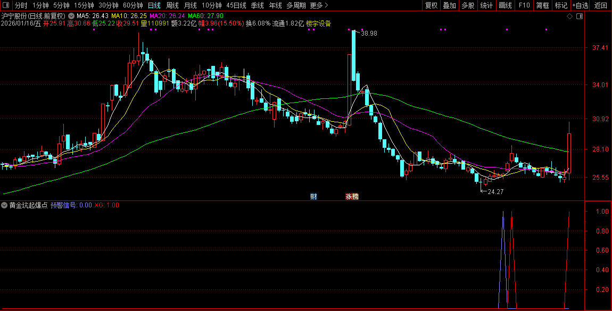Click the 换6.08% turnover value
The image size is (612, 311).
258,24
